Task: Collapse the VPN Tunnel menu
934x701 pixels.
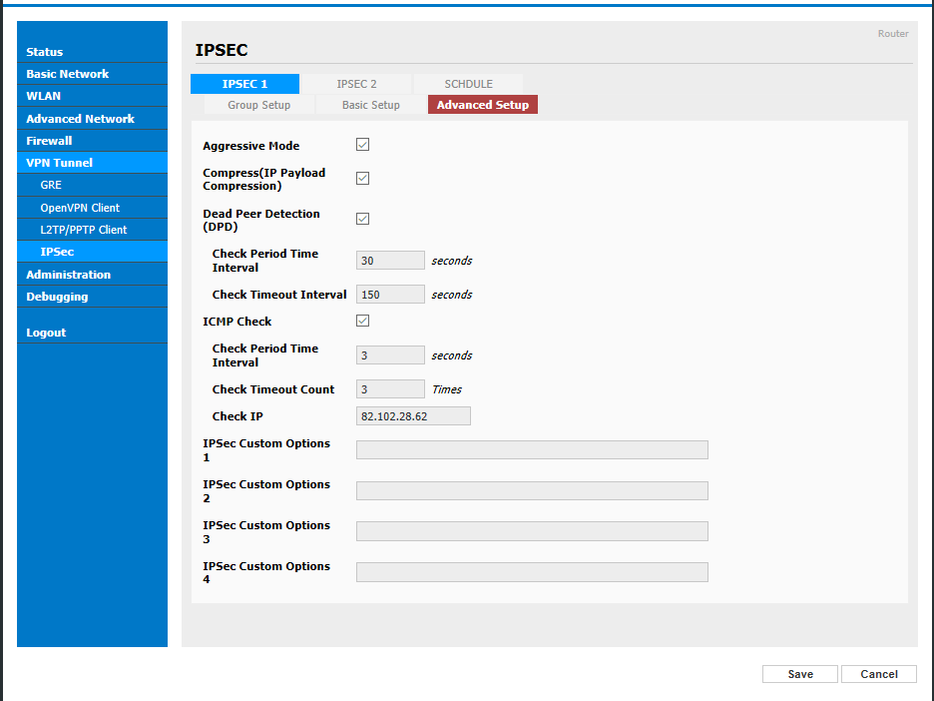Action: point(93,163)
